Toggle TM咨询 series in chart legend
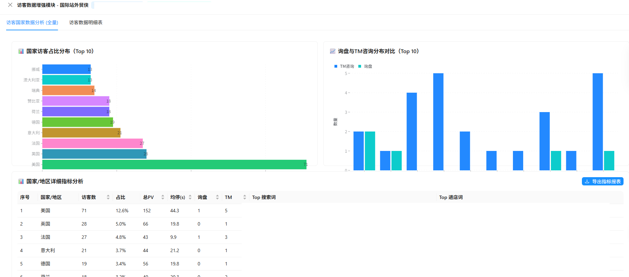This screenshot has width=629, height=277. pos(344,66)
